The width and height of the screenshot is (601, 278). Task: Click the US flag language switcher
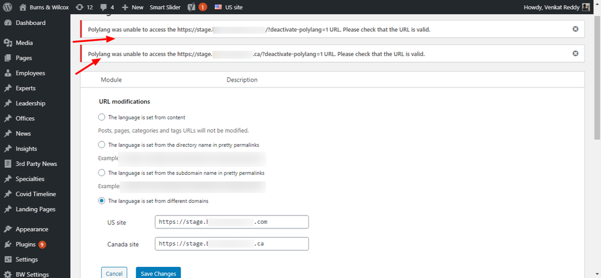[x=218, y=7]
